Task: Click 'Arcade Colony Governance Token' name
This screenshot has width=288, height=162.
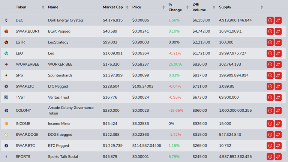Action: 71,110
